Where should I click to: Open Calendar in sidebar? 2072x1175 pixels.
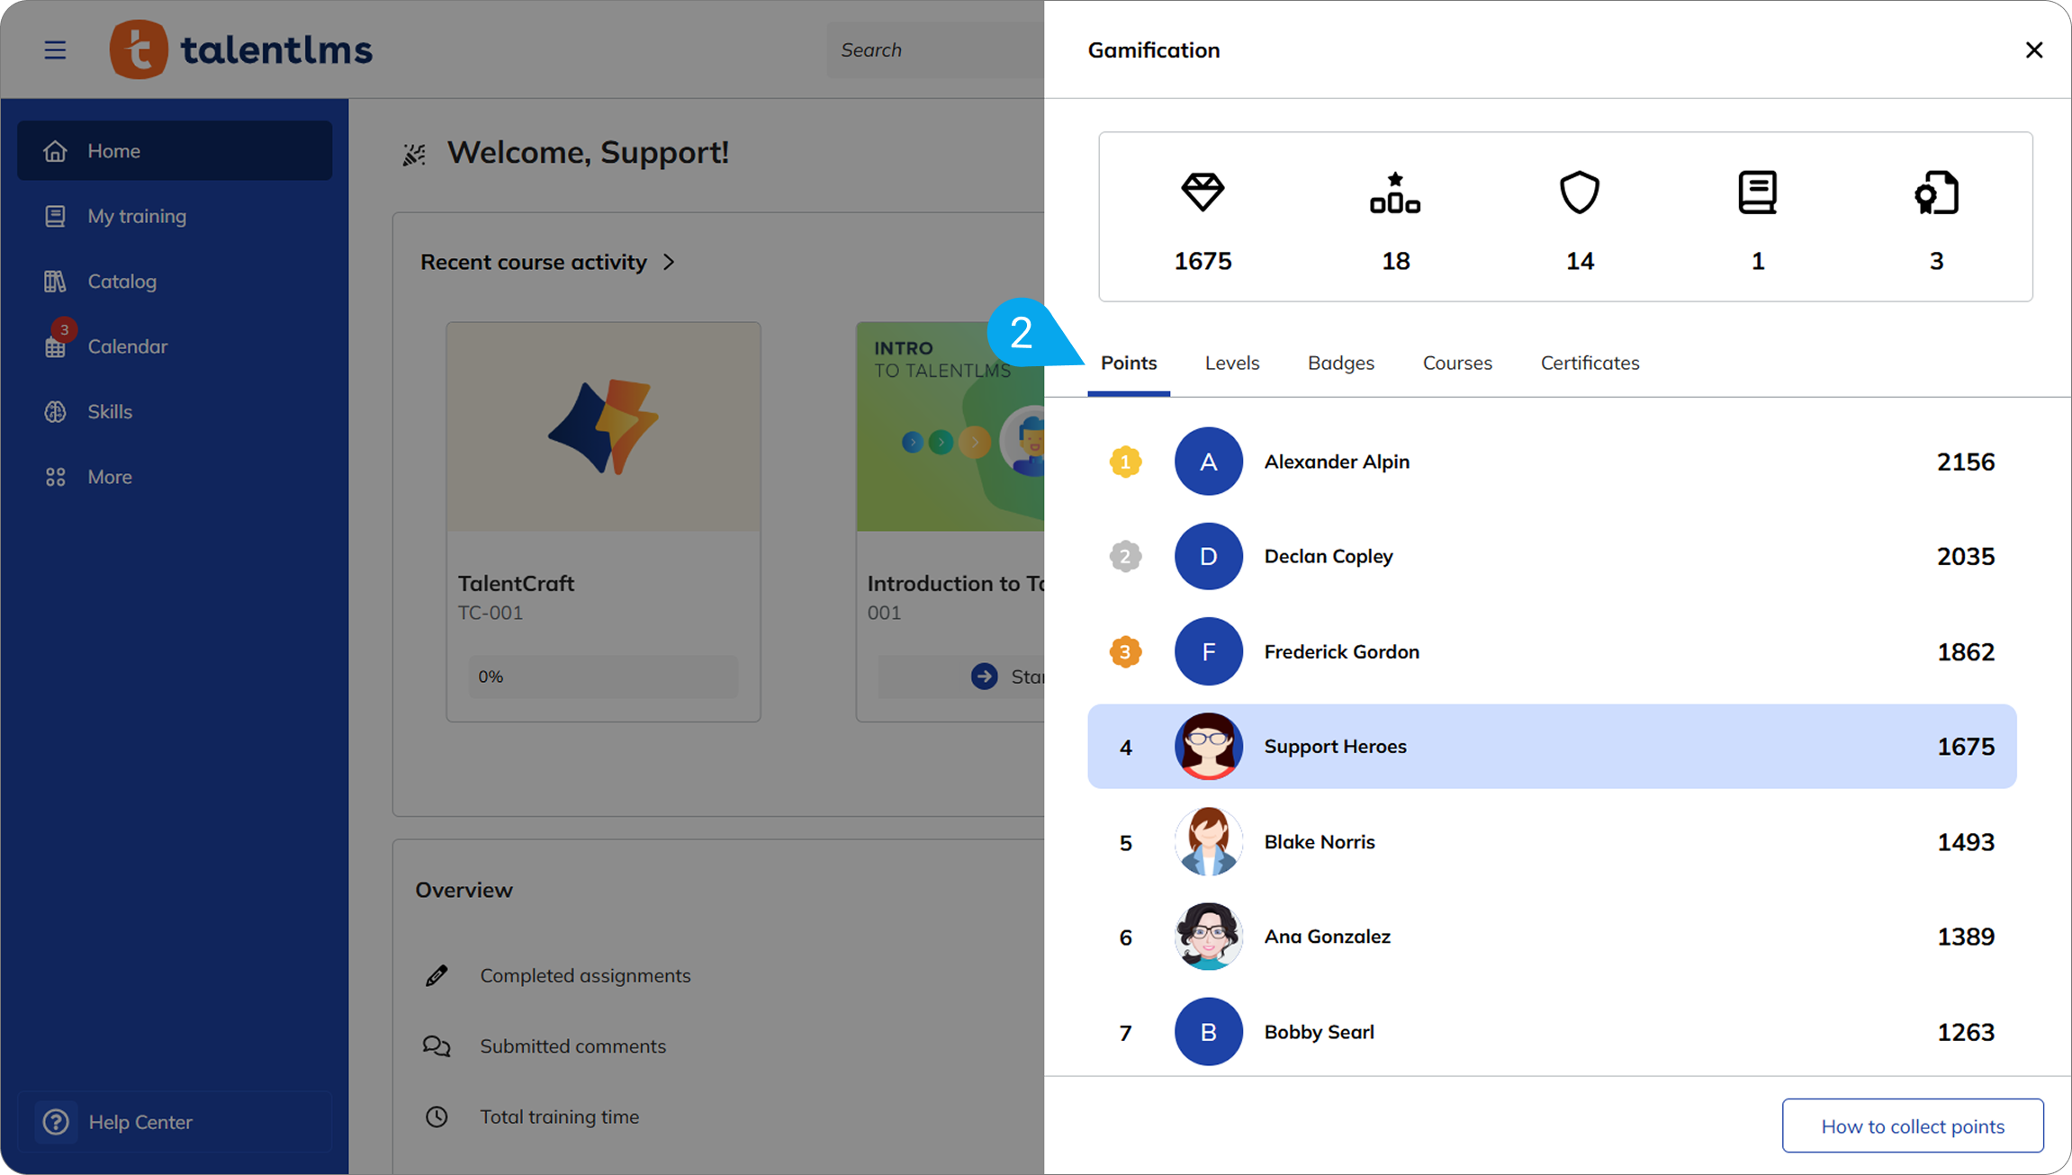(x=175, y=346)
